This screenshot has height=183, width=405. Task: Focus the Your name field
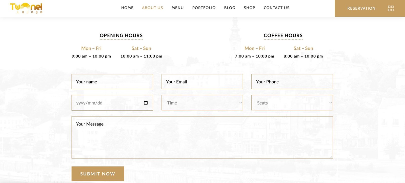pyautogui.click(x=112, y=82)
